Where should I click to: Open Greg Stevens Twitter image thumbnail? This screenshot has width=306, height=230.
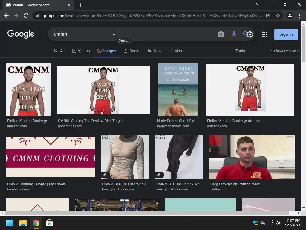252,157
